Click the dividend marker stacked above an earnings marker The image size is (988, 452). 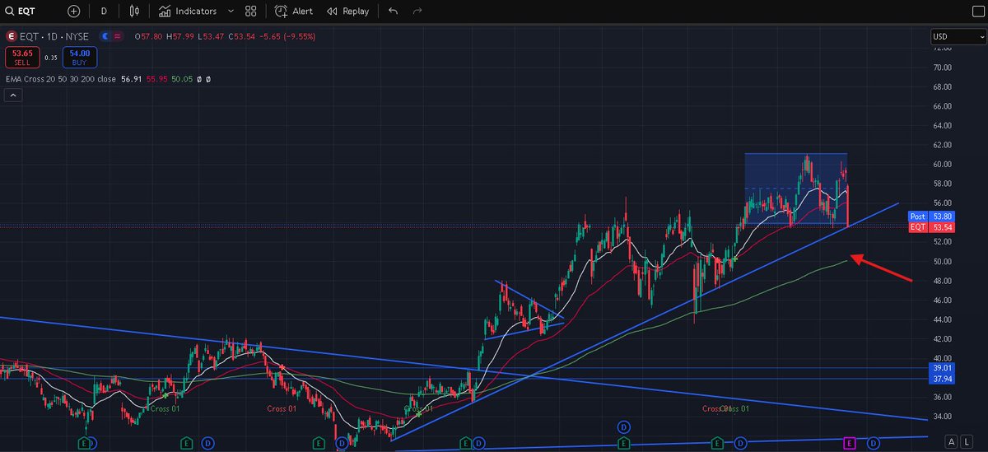(x=624, y=426)
